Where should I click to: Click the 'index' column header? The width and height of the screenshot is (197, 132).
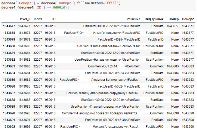pyautogui.click(x=38, y=19)
